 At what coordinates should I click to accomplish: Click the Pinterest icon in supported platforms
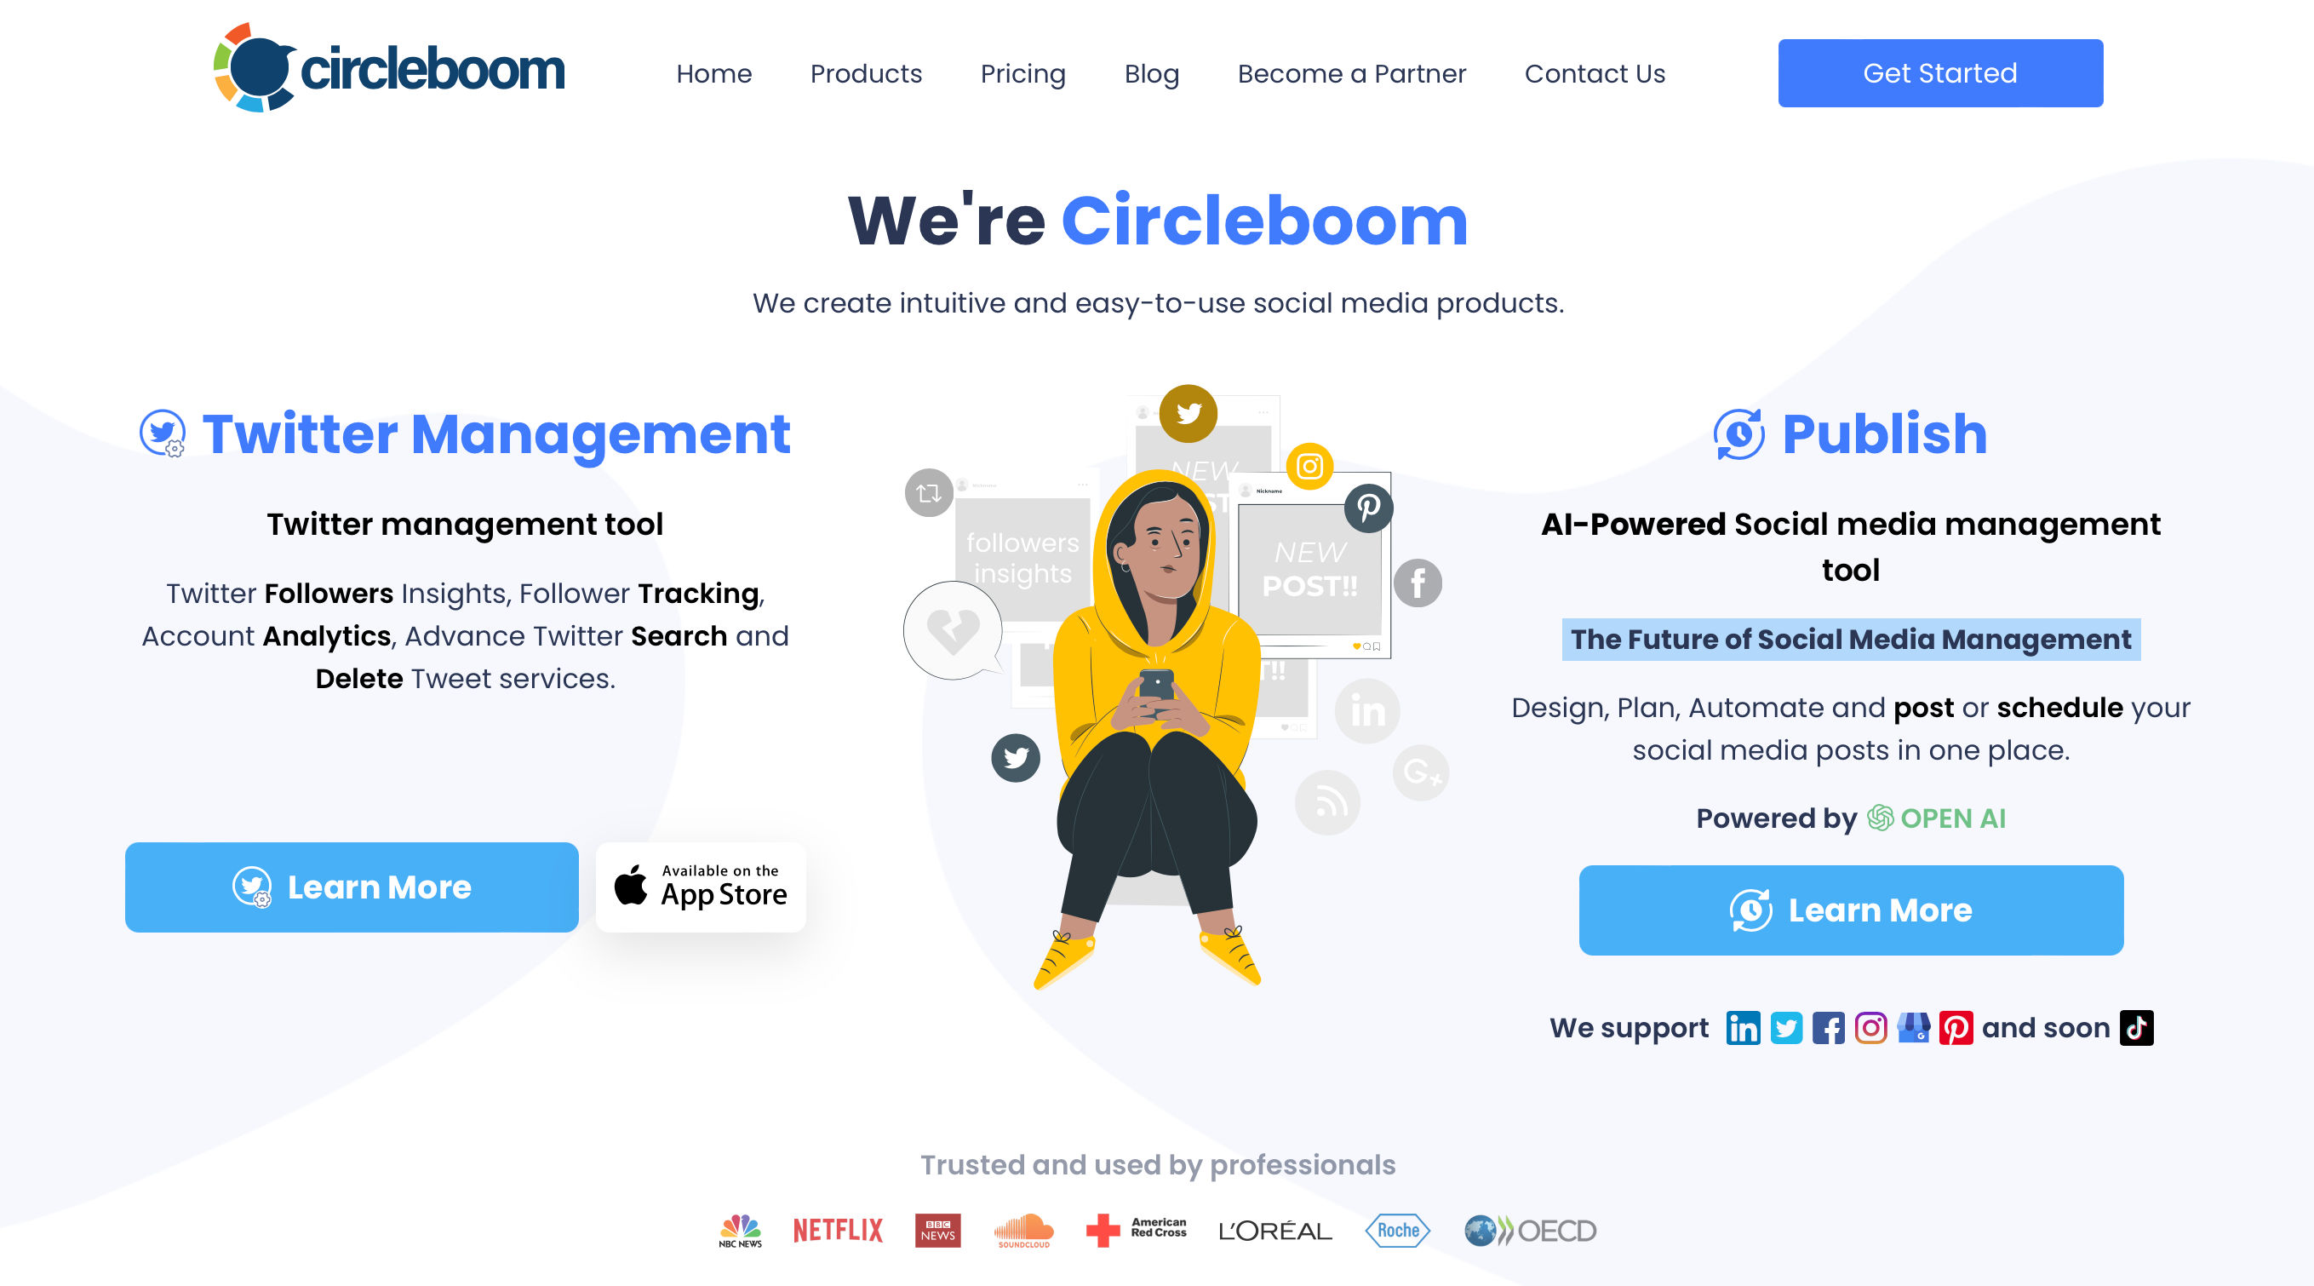[x=1953, y=1028]
